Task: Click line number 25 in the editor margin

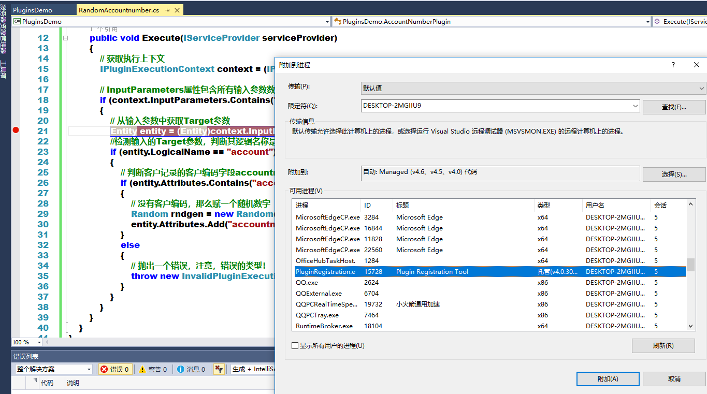Action: tap(43, 172)
